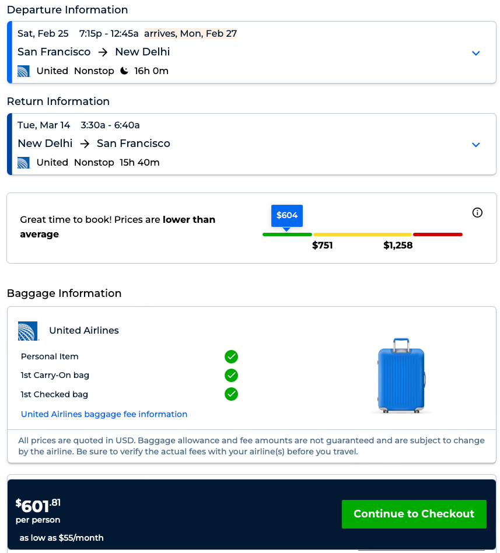Expand the return flight details chevron
This screenshot has height=553, width=500.
point(476,145)
